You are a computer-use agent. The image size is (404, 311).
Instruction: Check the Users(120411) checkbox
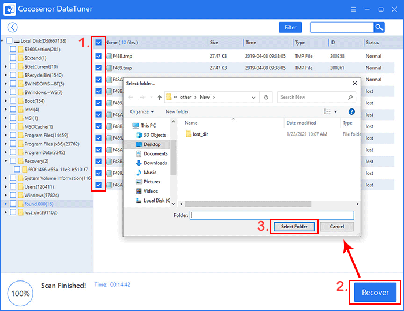13,186
